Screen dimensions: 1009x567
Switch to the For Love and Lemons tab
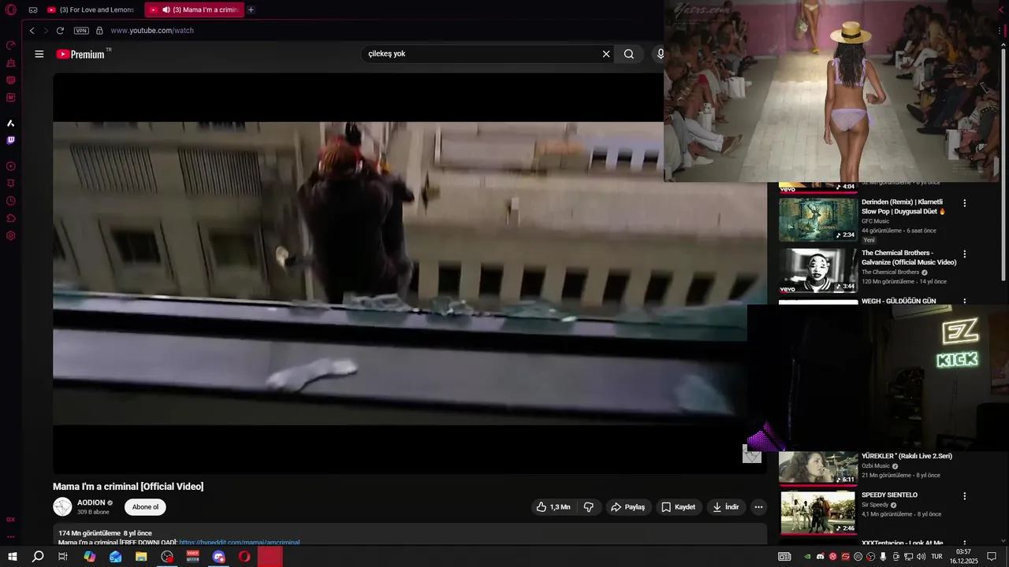92,10
